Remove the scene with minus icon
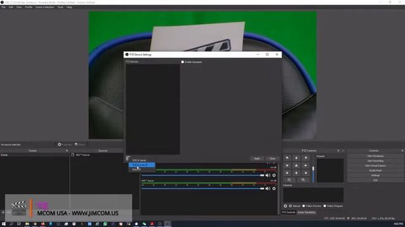This screenshot has height=227, width=405. 8,212
